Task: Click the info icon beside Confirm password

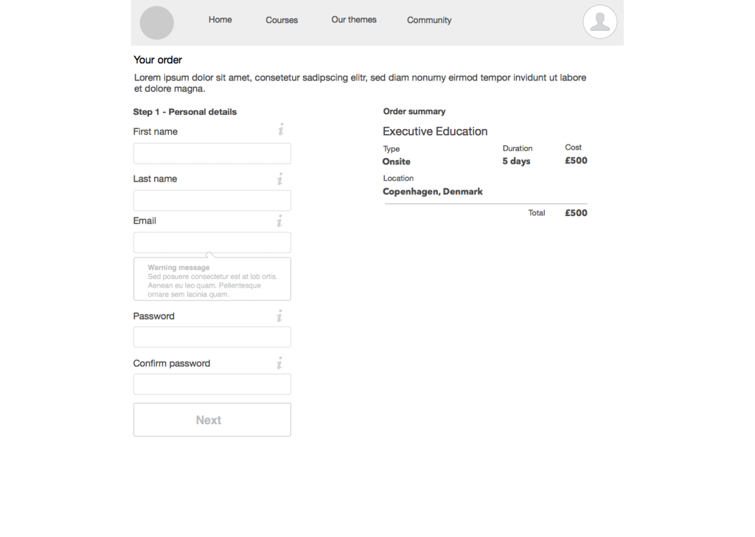Action: pos(279,363)
